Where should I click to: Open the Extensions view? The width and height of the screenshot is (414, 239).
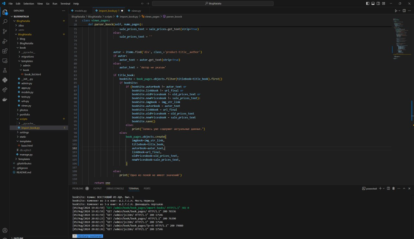(5, 51)
